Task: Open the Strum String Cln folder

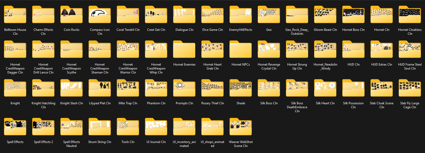Action: 100,127
